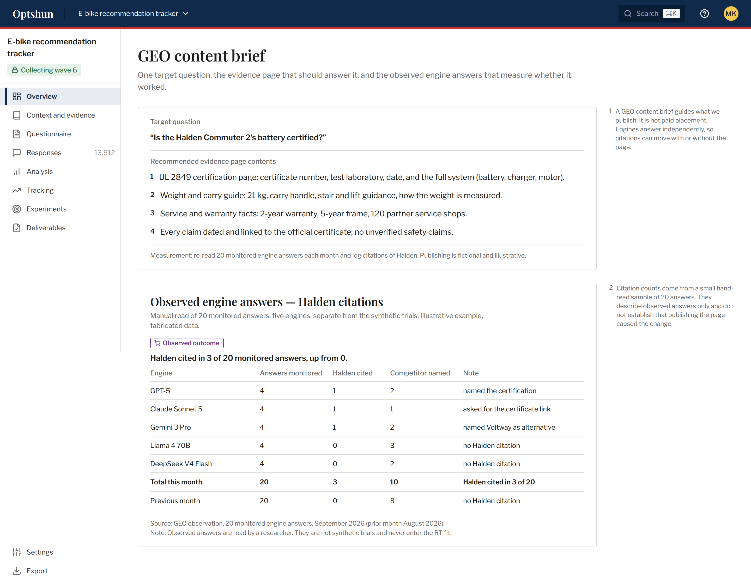Click the Questionnaire document icon
The width and height of the screenshot is (751, 584).
coord(16,134)
